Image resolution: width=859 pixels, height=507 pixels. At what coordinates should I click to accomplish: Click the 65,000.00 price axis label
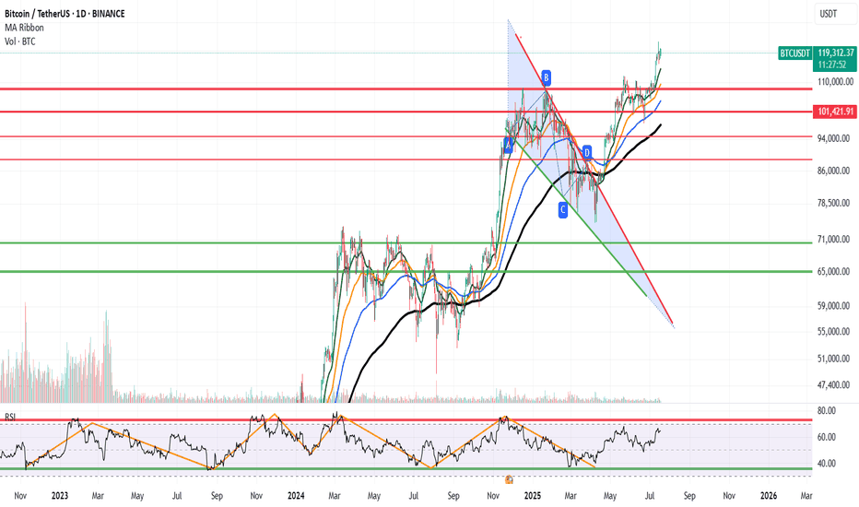tap(834, 271)
